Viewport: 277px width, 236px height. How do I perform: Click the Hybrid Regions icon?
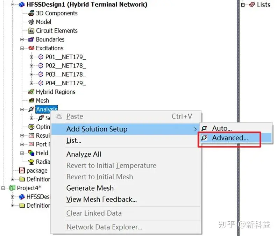[31, 92]
